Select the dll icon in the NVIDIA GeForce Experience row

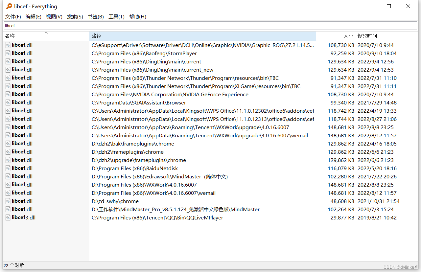8,94
